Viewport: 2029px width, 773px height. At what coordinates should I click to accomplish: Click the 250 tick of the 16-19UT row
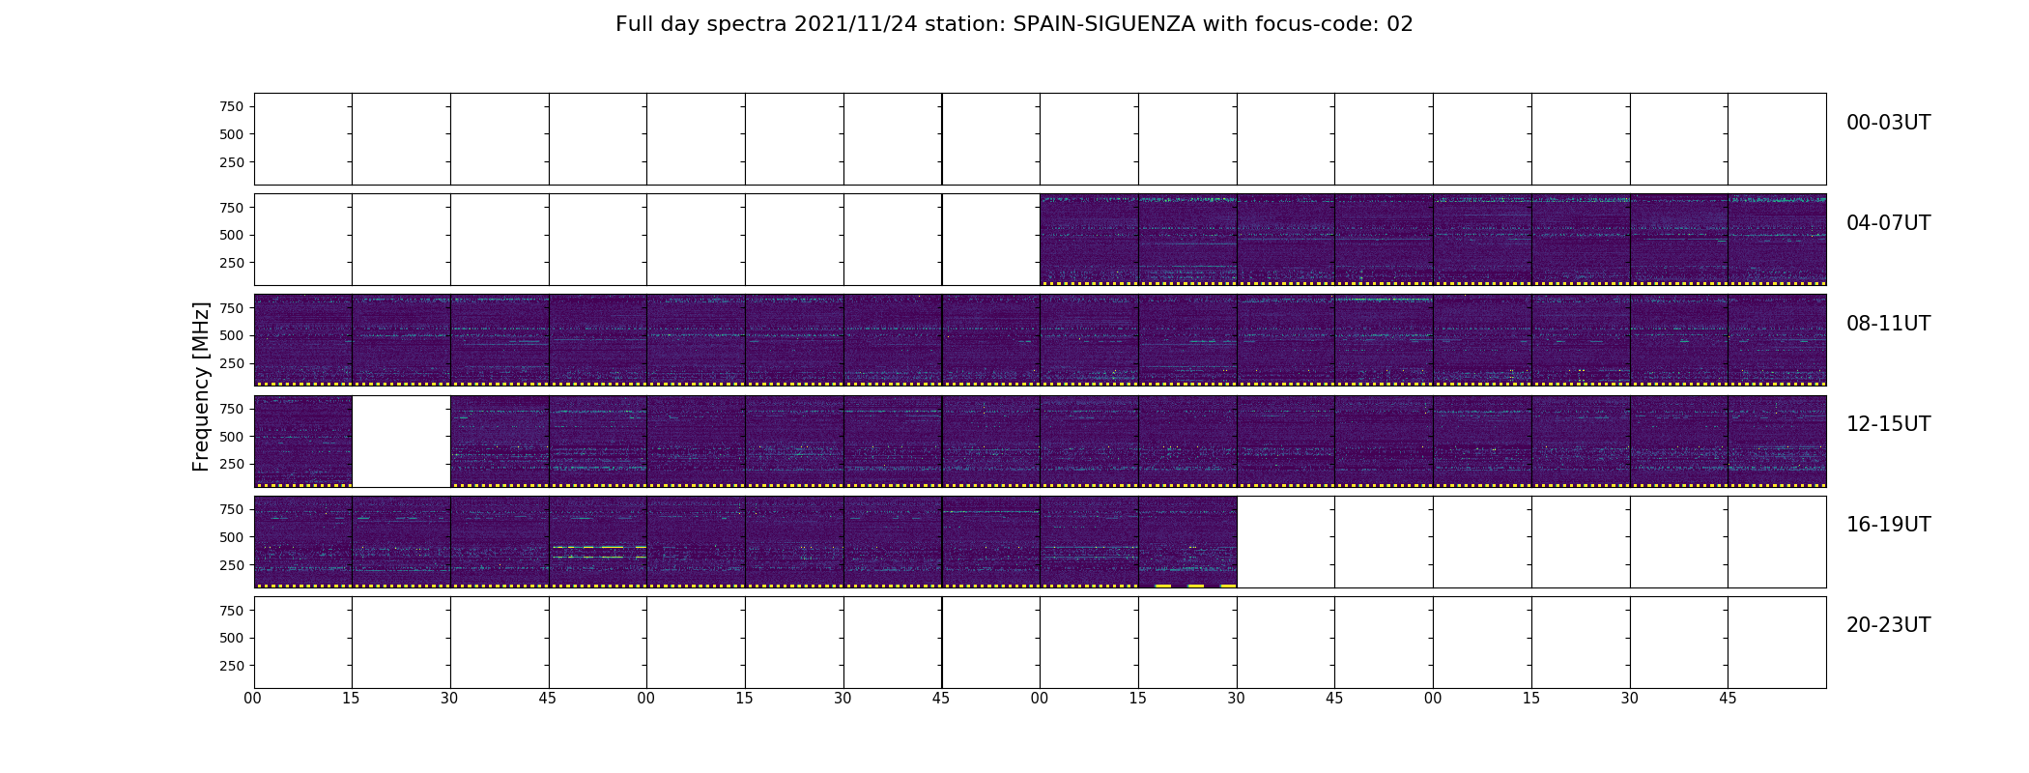(x=232, y=565)
